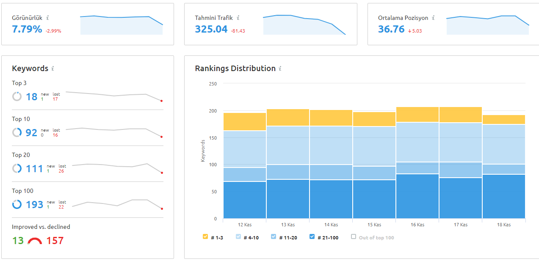Click the Top 10 trend line

pyautogui.click(x=114, y=132)
